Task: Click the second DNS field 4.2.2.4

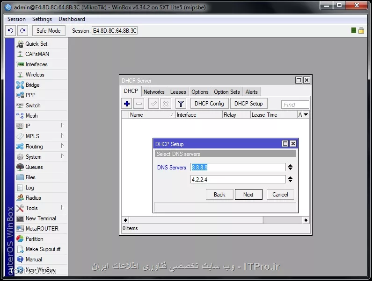Action: [x=238, y=179]
